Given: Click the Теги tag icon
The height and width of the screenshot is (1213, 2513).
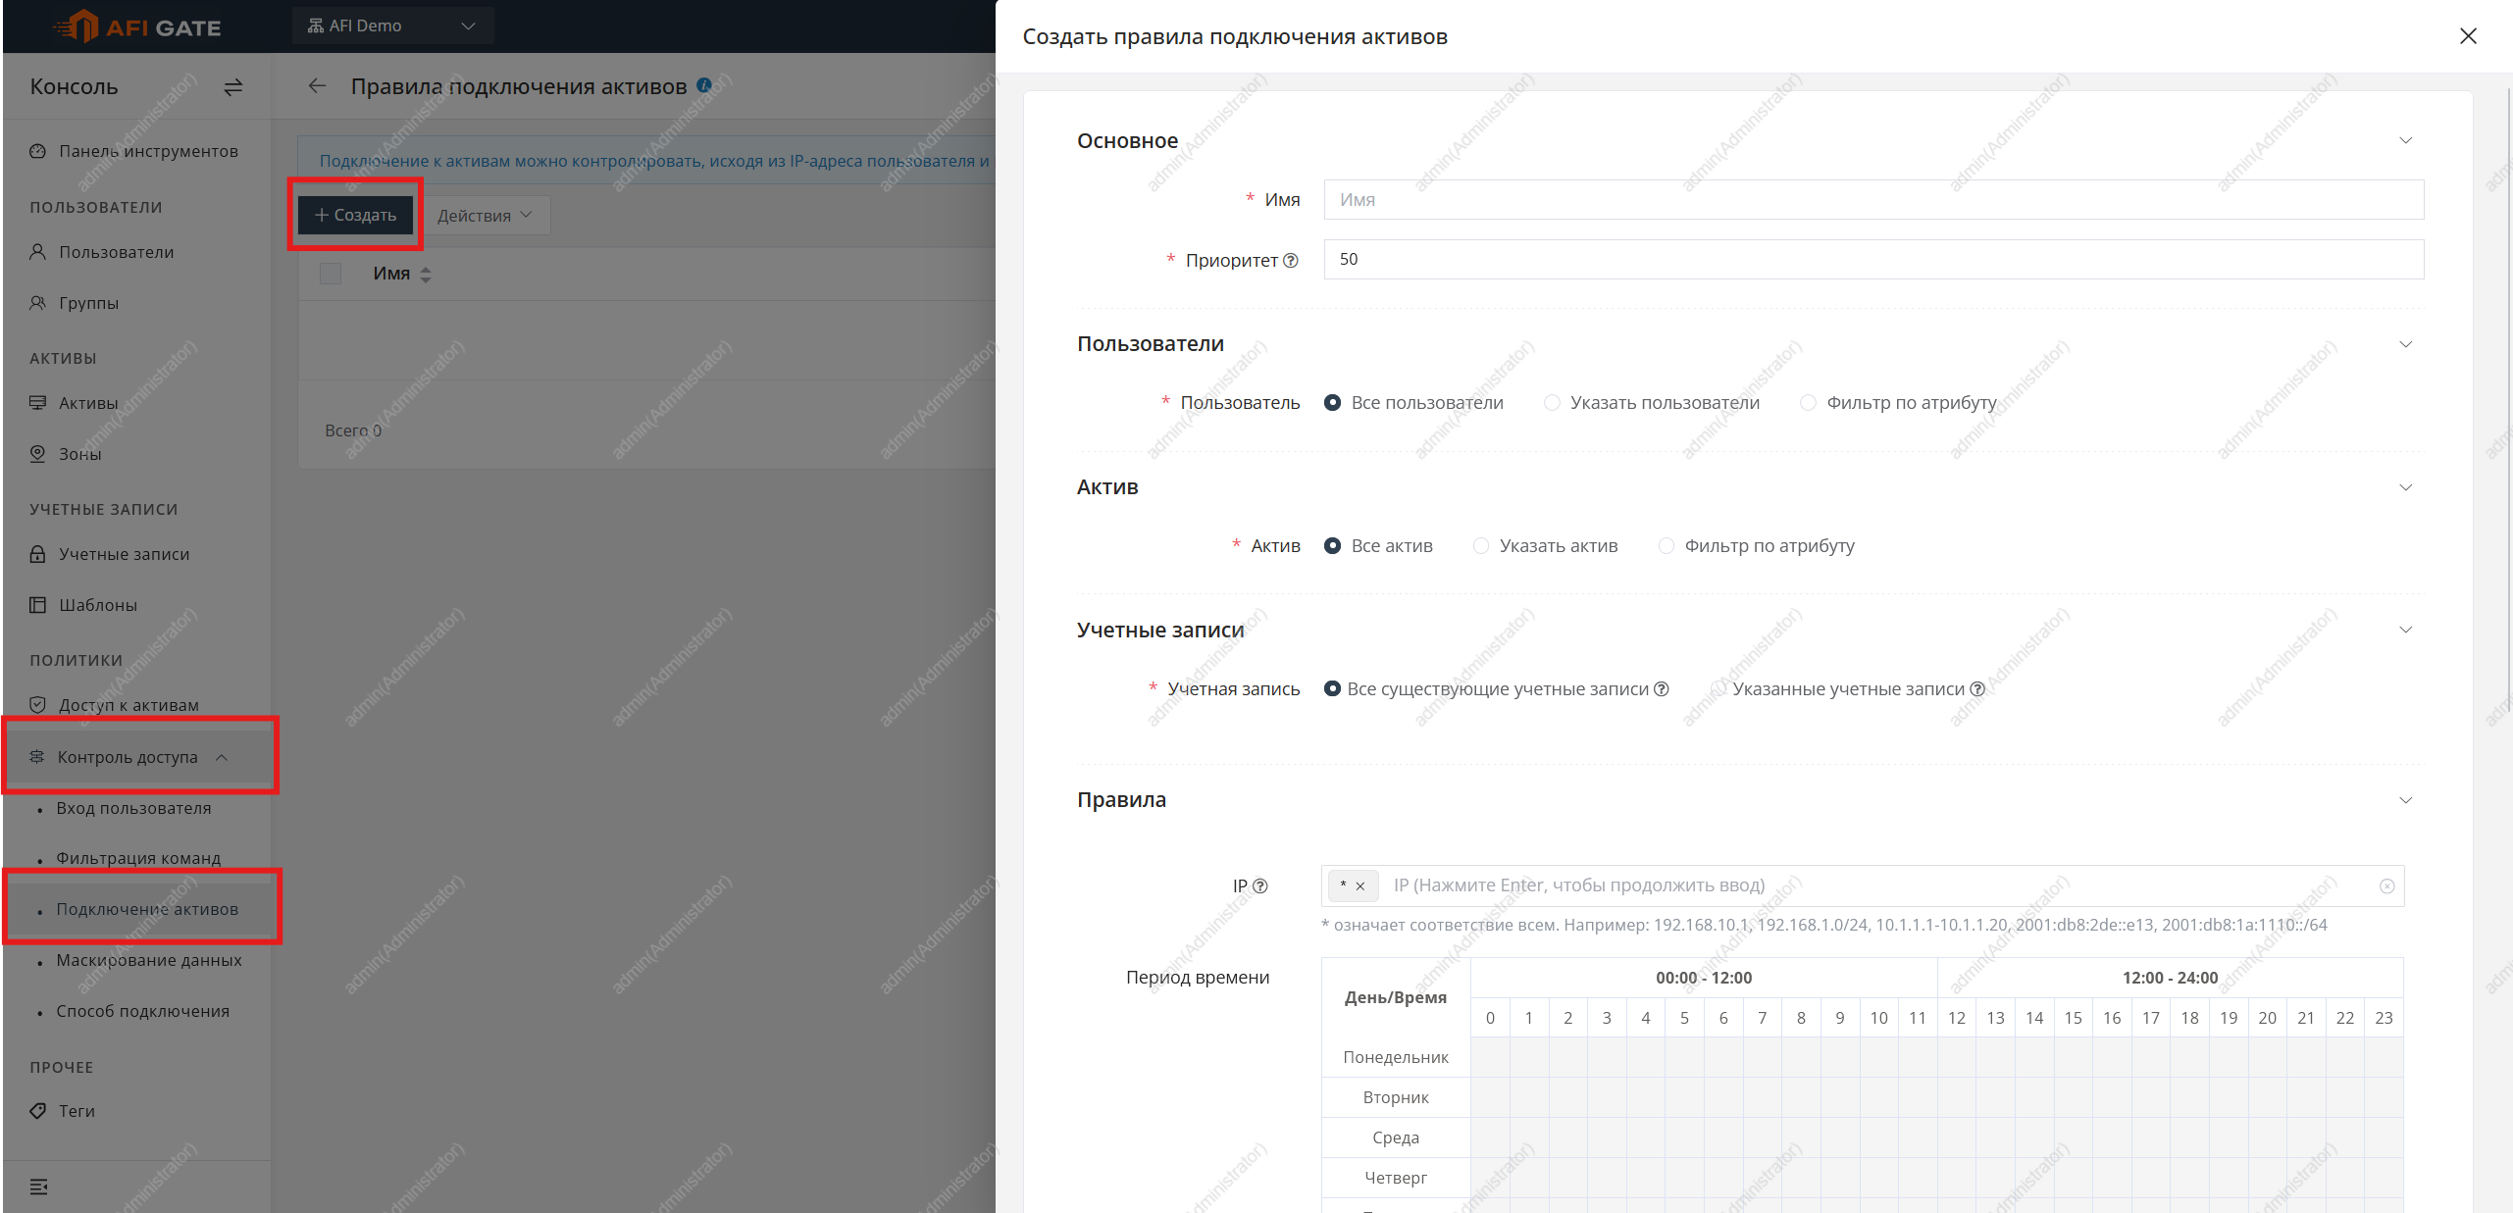Looking at the screenshot, I should pos(38,1111).
